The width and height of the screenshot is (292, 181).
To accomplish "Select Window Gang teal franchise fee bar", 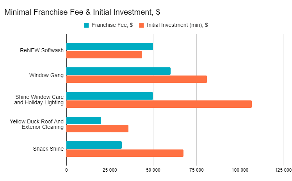I will 118,71.
